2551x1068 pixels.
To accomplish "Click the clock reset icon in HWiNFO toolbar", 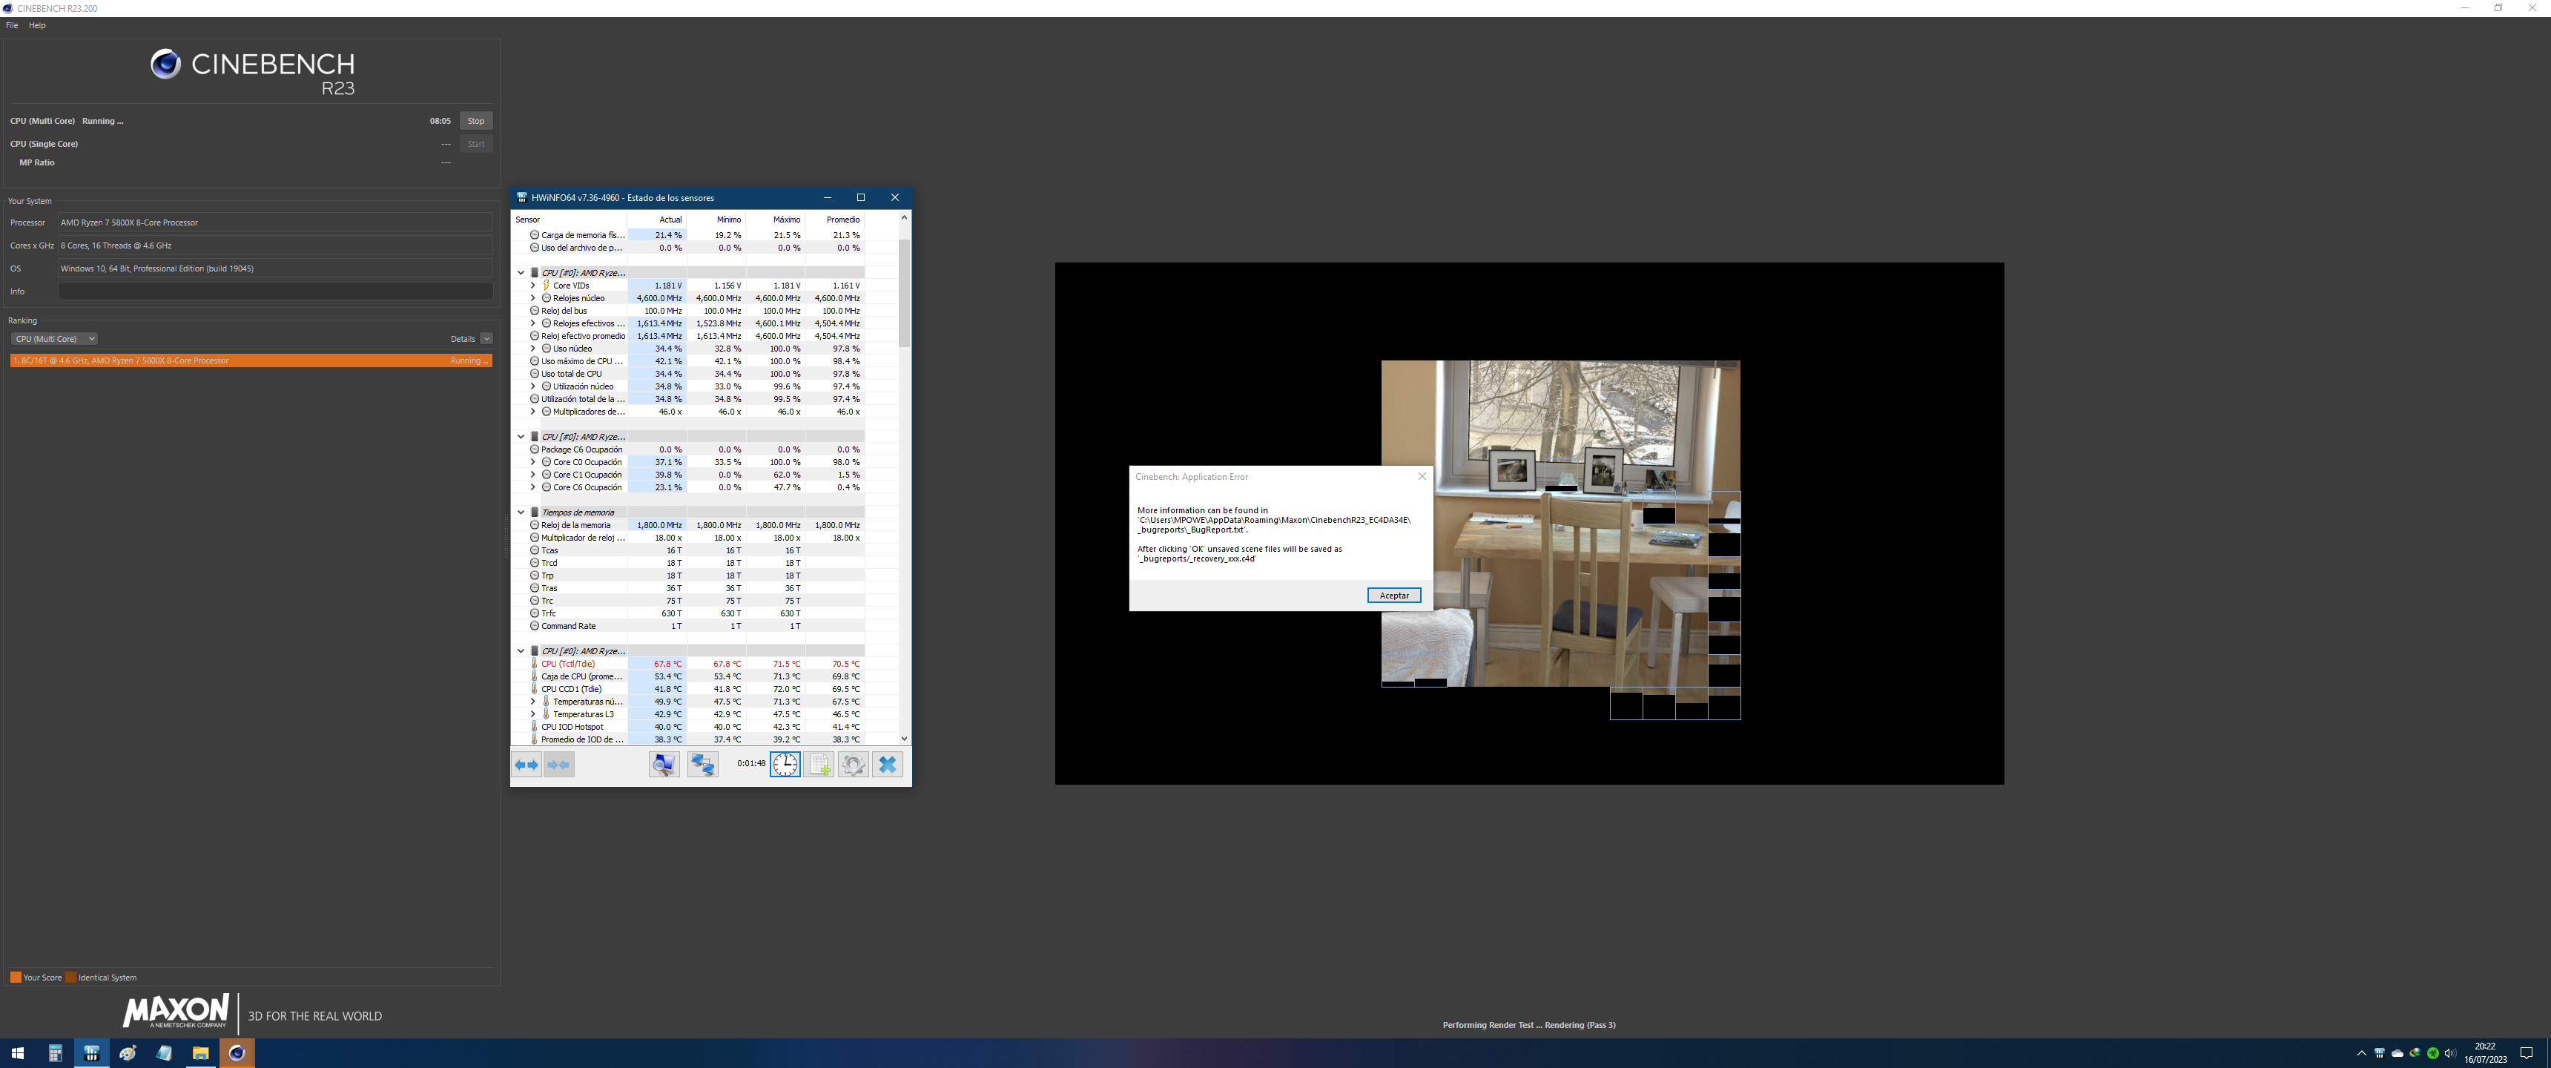I will [x=785, y=765].
